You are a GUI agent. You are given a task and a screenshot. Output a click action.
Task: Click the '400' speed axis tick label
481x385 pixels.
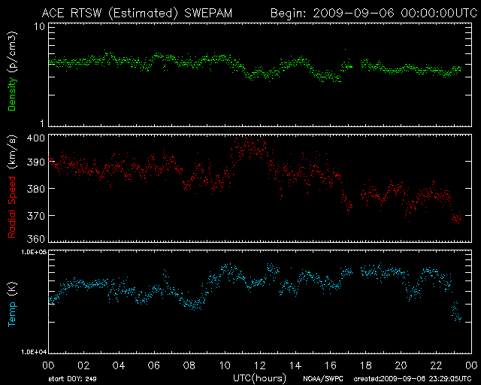[x=36, y=138]
